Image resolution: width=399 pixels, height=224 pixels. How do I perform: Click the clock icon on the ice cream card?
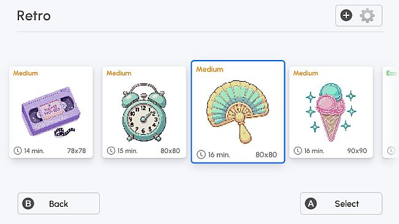point(298,151)
